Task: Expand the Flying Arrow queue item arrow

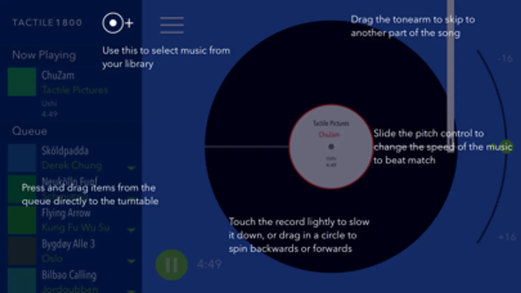Action: 131,230
